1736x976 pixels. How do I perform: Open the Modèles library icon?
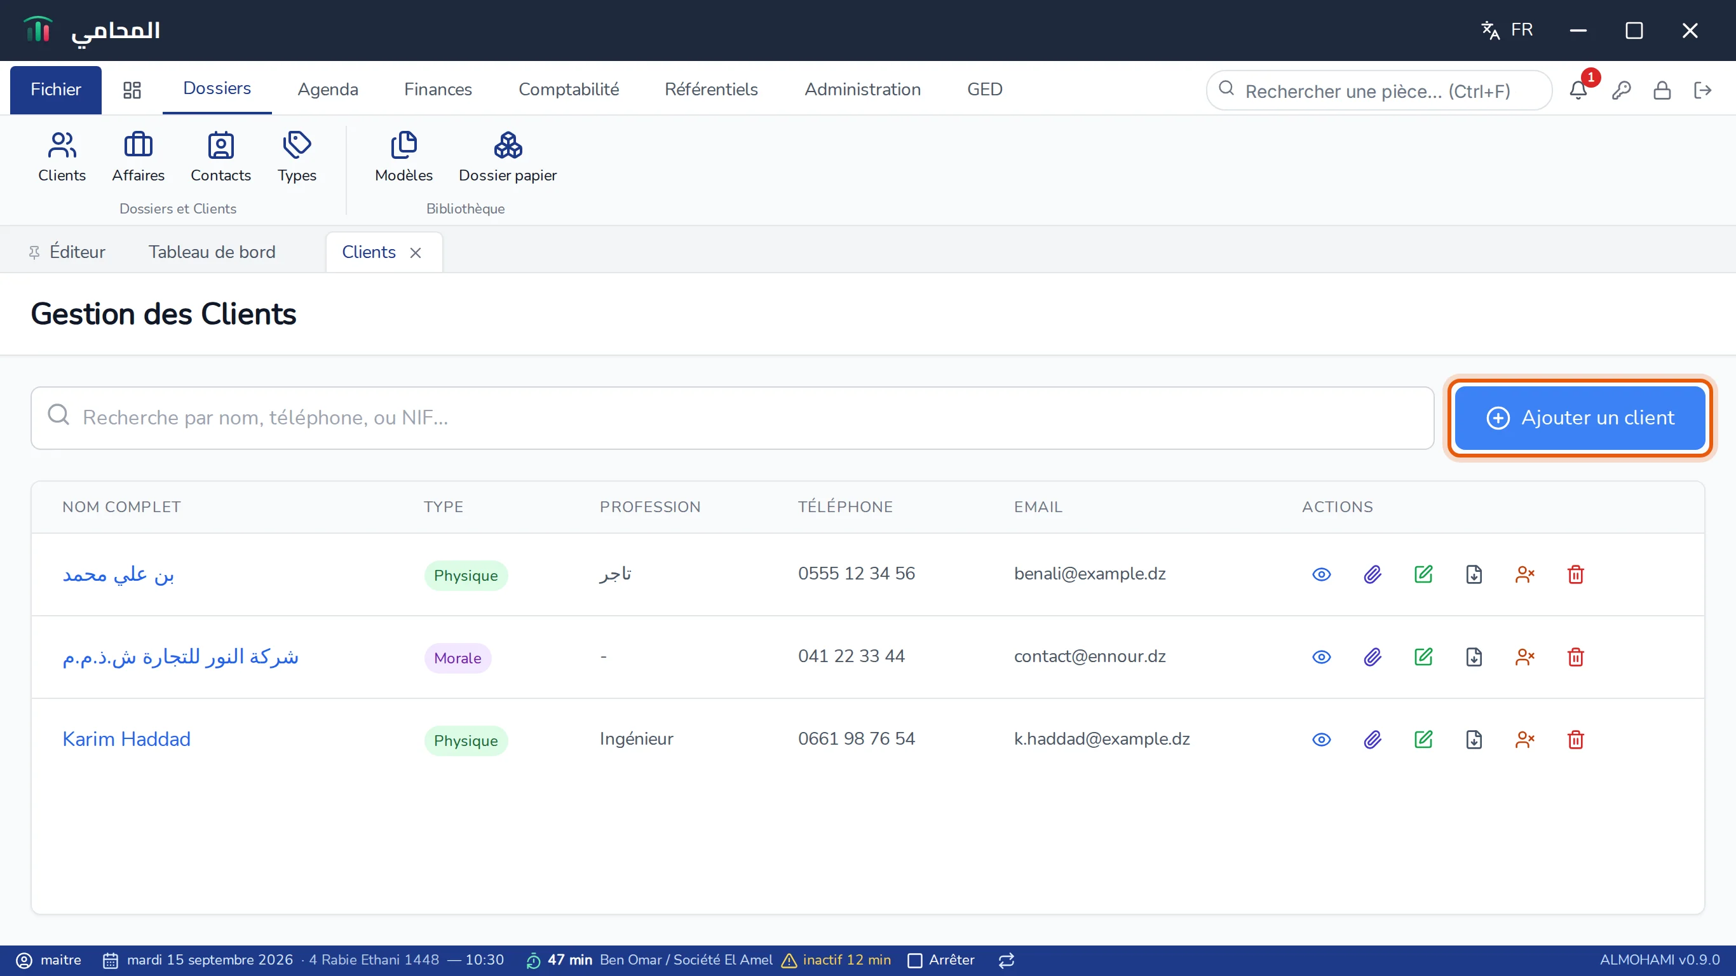point(403,157)
